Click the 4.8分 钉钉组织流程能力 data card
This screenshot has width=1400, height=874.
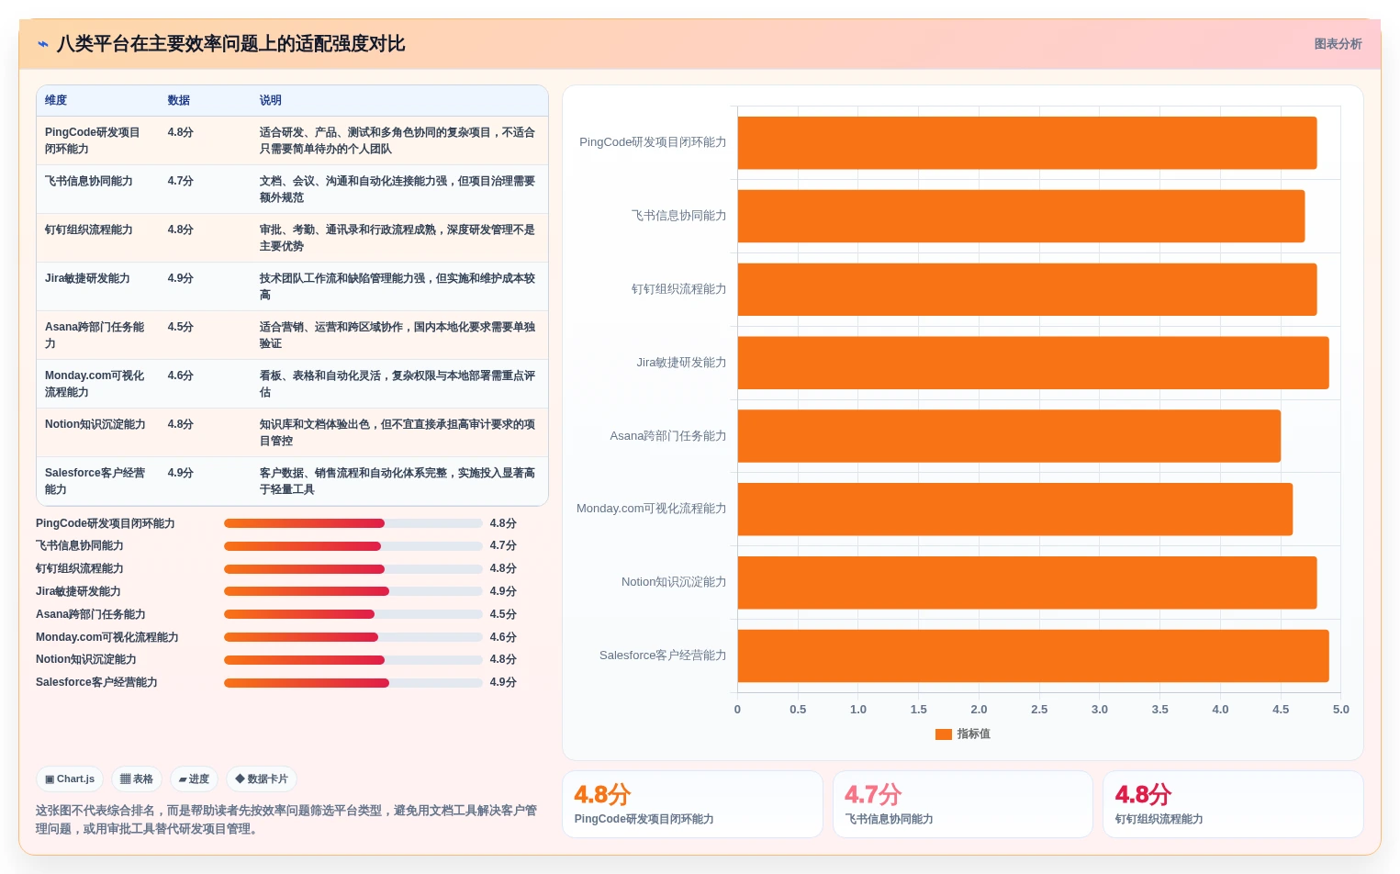[1233, 804]
